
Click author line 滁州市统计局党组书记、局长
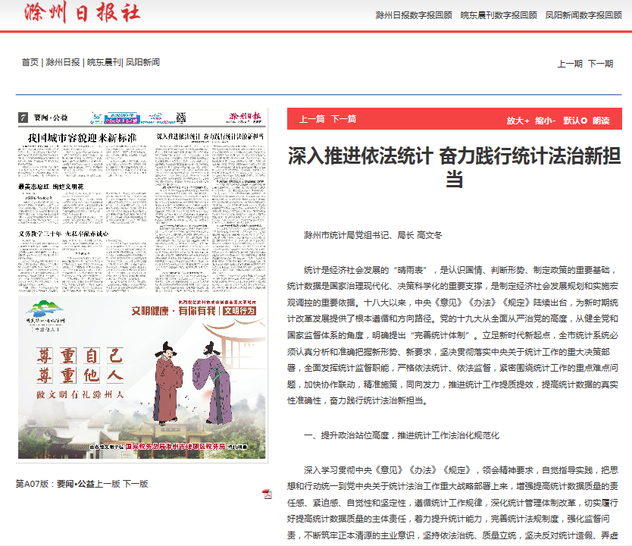point(373,235)
